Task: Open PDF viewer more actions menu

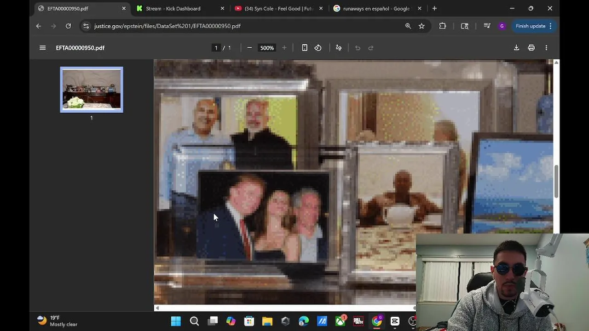Action: [546, 48]
